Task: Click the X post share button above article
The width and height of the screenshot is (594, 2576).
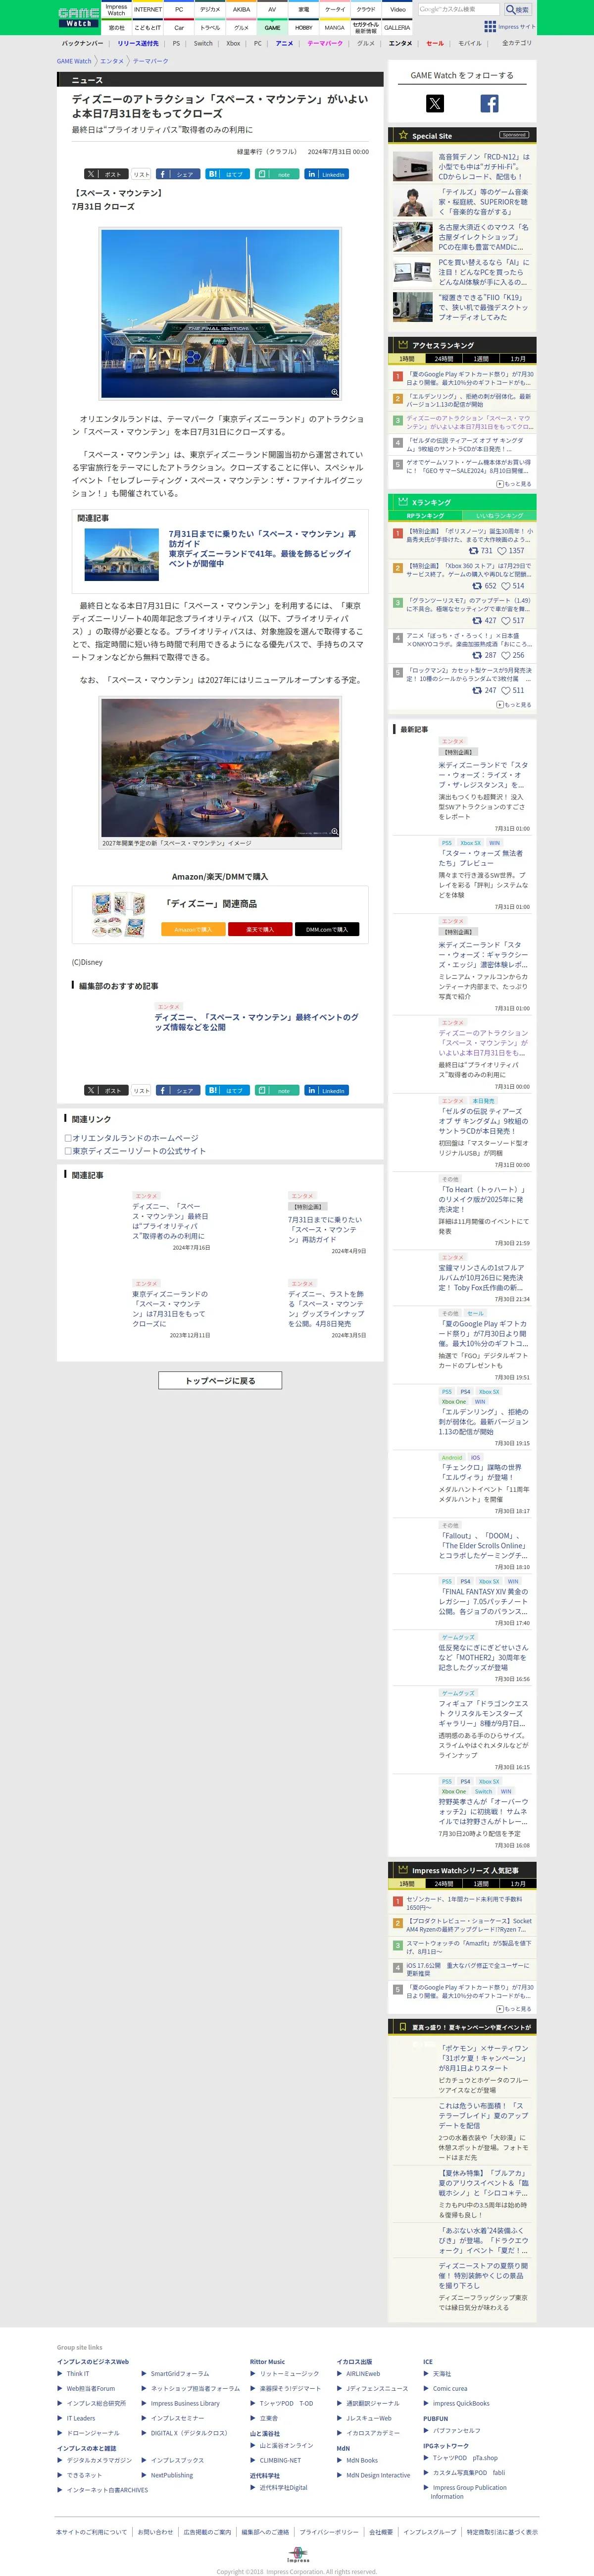Action: coord(105,174)
